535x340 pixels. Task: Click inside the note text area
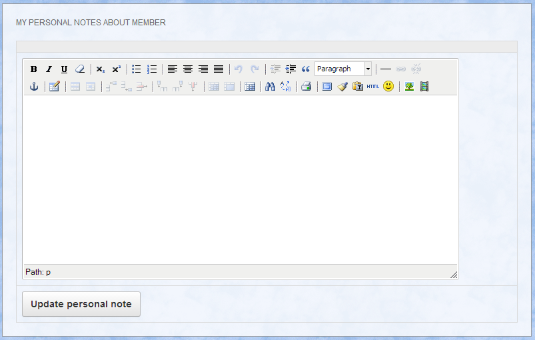(x=240, y=180)
